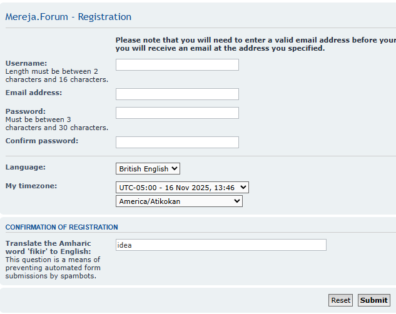
Task: Expand the UTC-05:00 time offset dropdown
Action: click(182, 188)
